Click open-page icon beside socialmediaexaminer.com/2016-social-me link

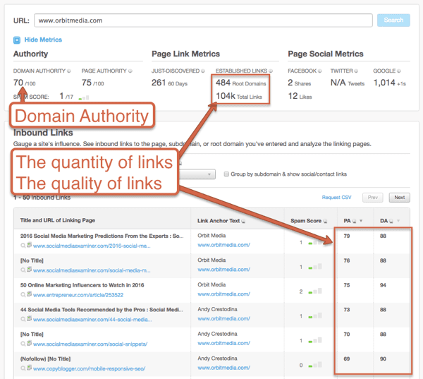(29, 246)
